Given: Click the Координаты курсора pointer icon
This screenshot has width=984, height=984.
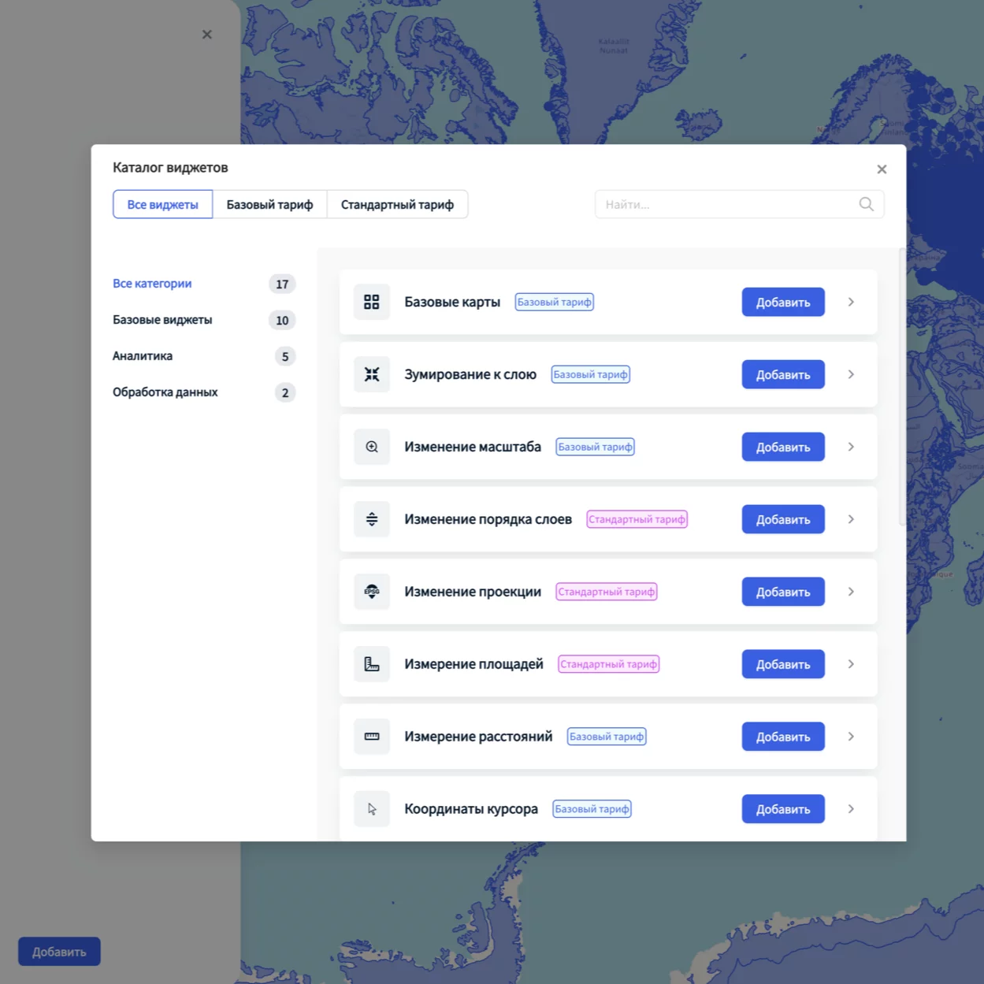Looking at the screenshot, I should [372, 809].
